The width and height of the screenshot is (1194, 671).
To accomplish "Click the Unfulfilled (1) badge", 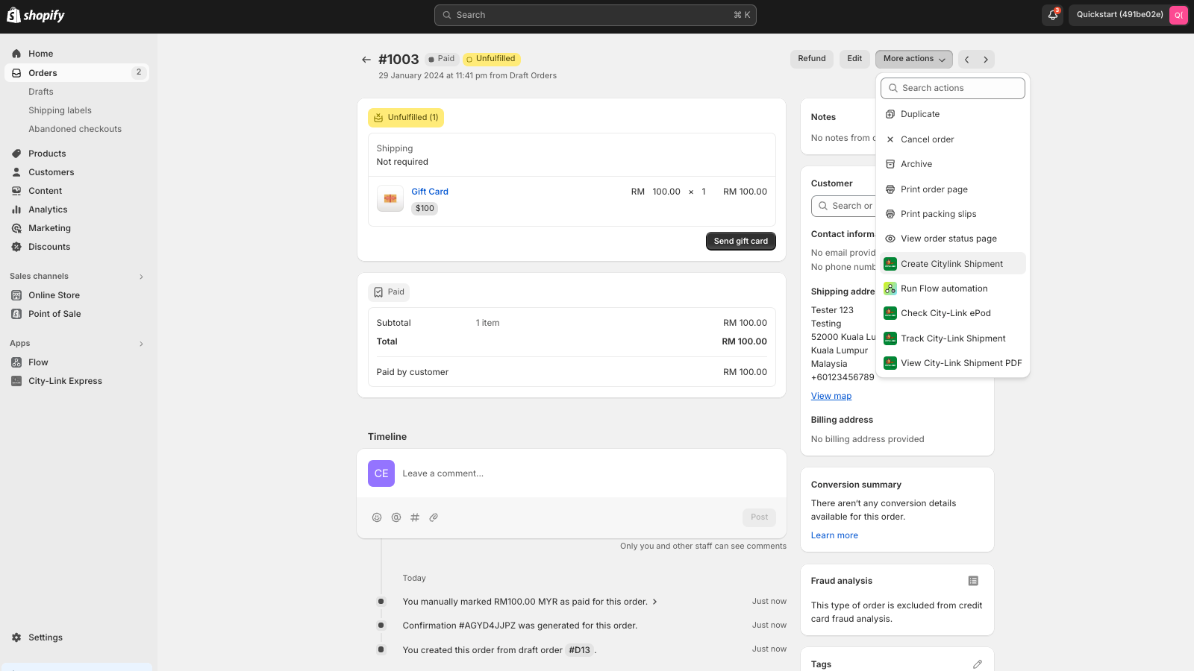I will pyautogui.click(x=406, y=118).
